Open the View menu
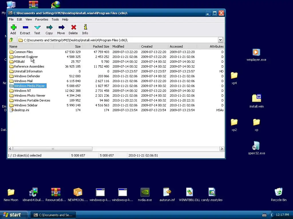Screen dimensions: 293x219 pos(29,19)
